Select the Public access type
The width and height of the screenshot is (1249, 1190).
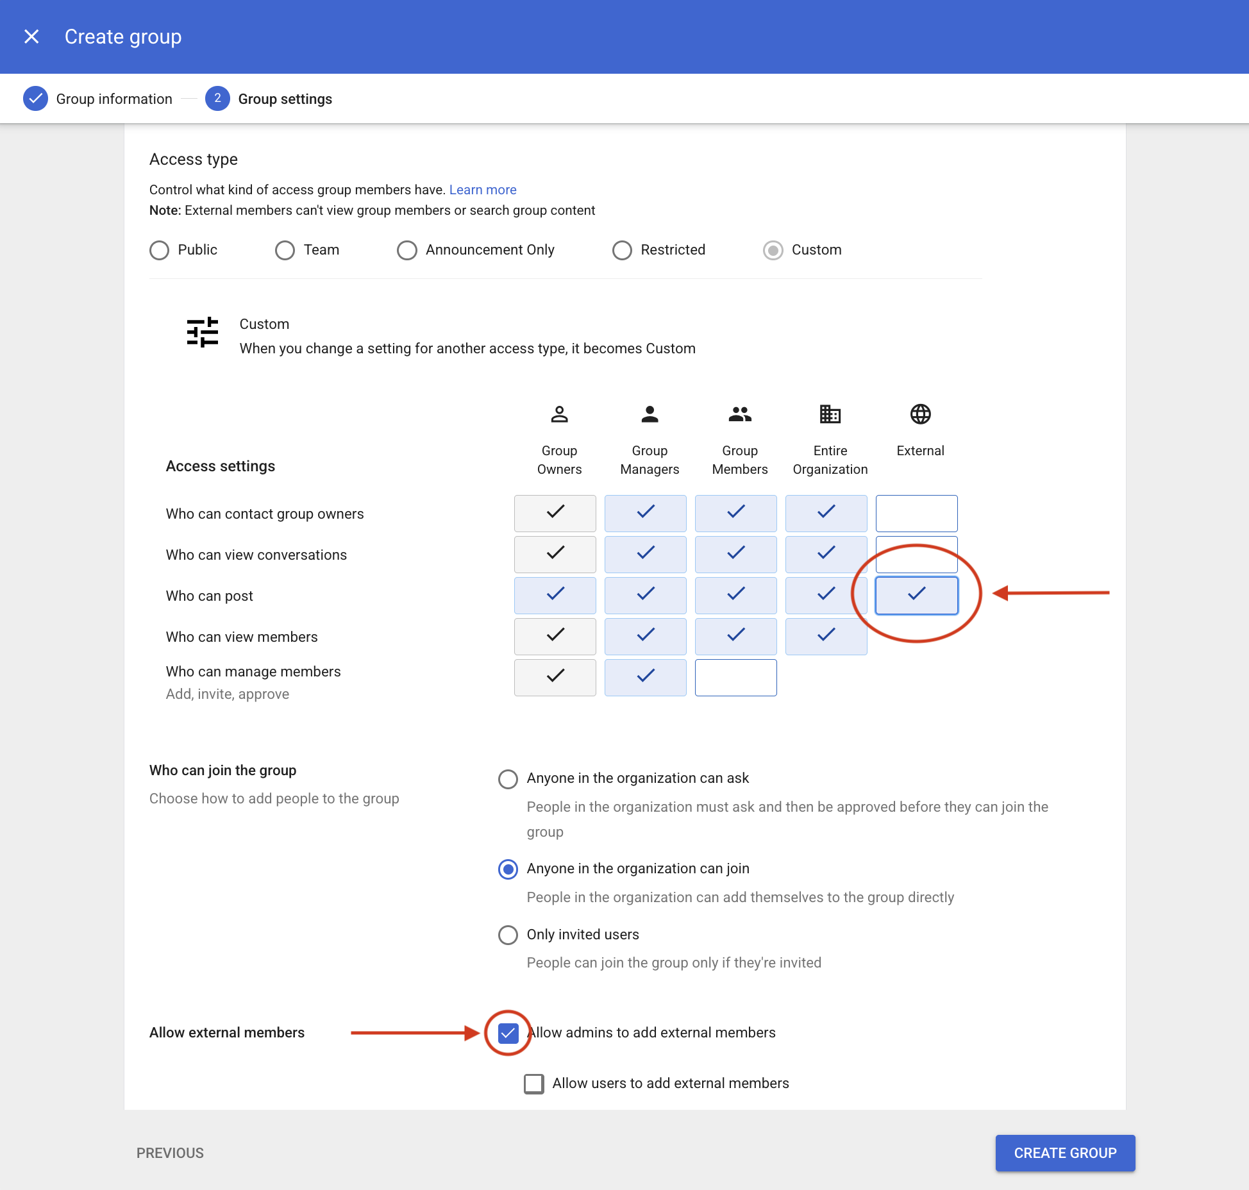(159, 250)
